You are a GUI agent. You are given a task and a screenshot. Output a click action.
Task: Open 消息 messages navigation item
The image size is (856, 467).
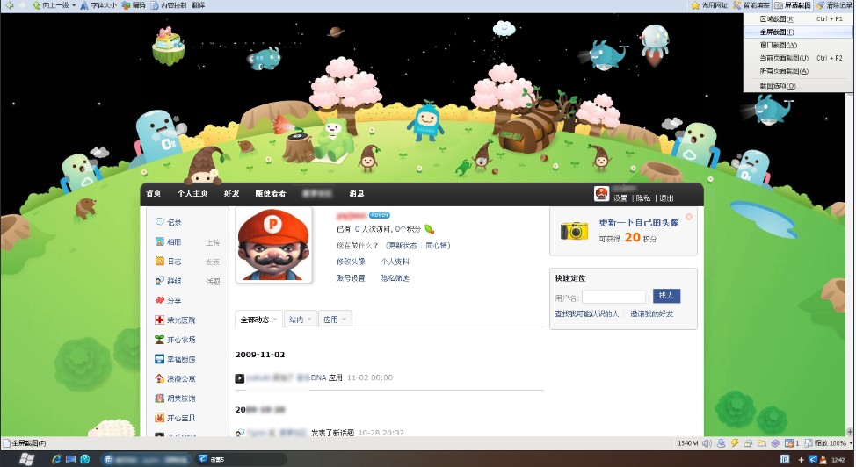point(357,193)
